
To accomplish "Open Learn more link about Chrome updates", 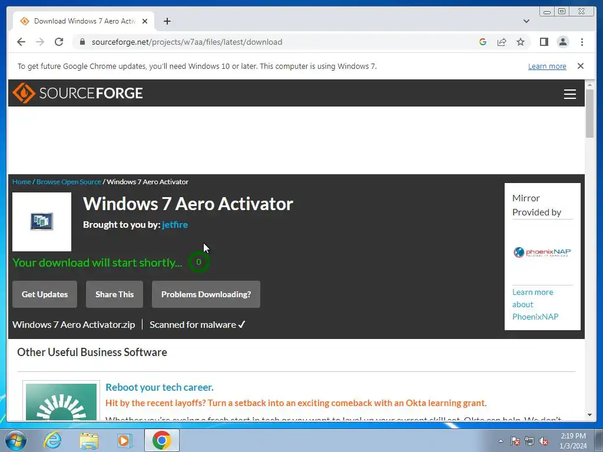I will [x=547, y=66].
